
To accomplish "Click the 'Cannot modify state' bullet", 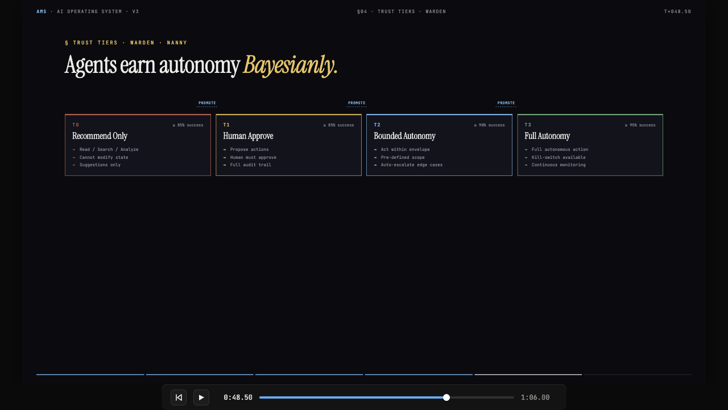I will 104,157.
